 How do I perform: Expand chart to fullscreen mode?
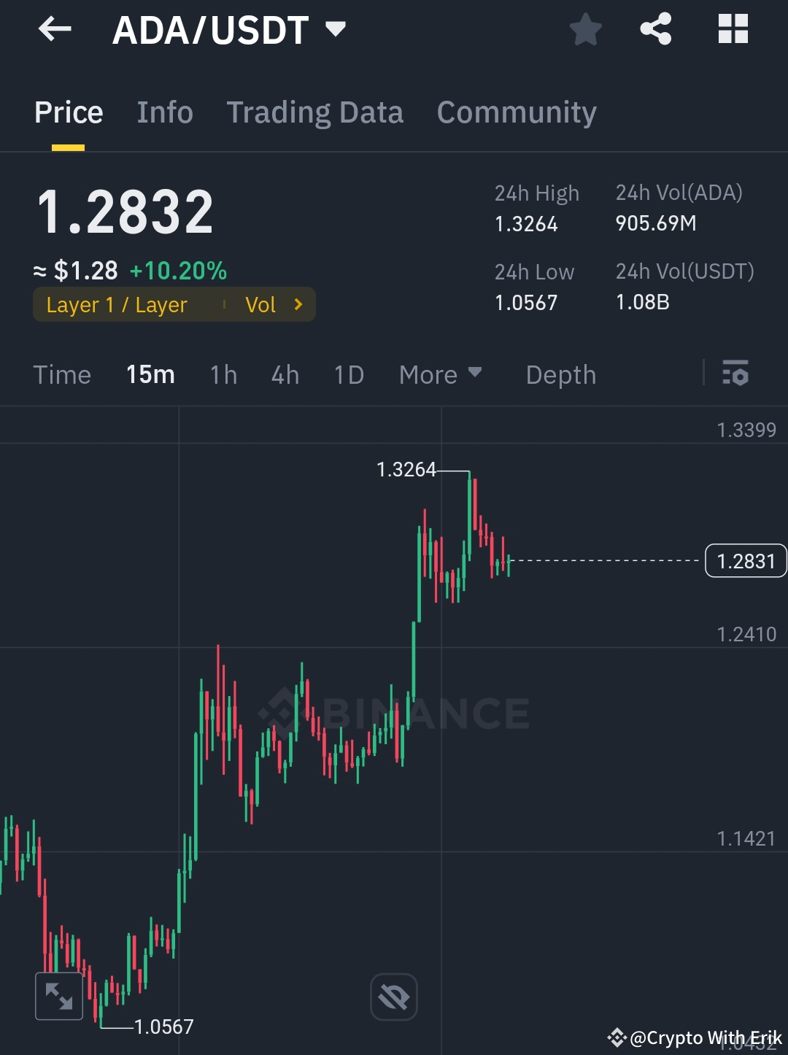(x=58, y=994)
